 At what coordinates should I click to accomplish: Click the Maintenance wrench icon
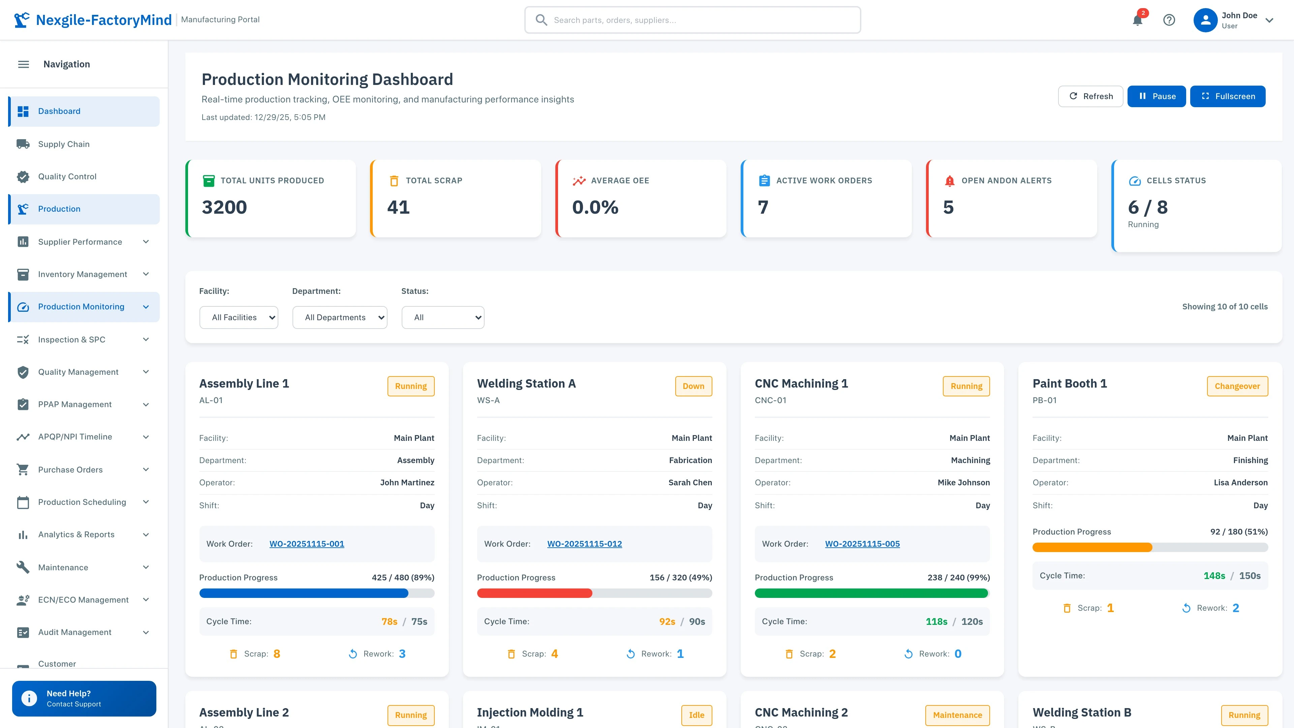(23, 567)
